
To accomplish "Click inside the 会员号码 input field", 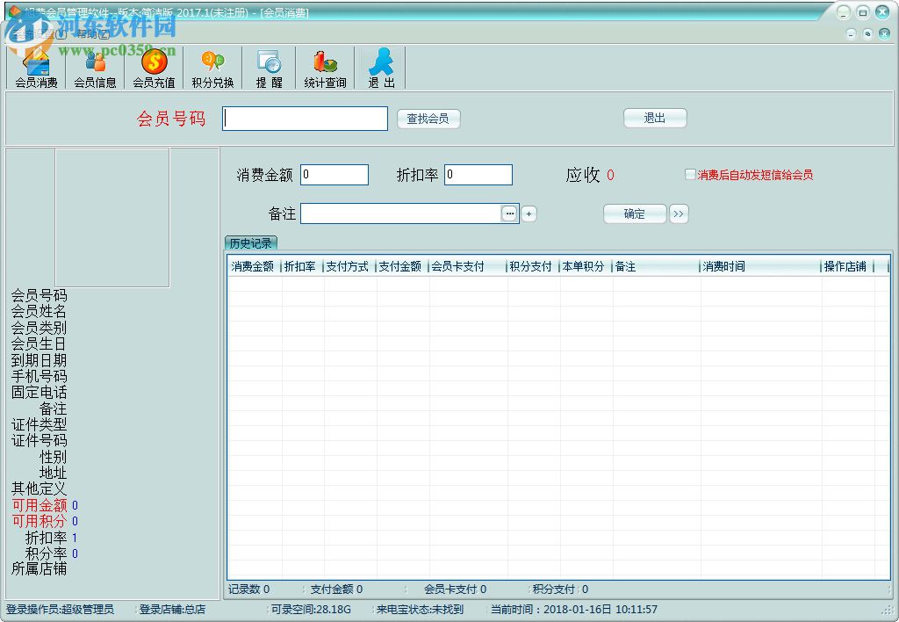I will 304,119.
